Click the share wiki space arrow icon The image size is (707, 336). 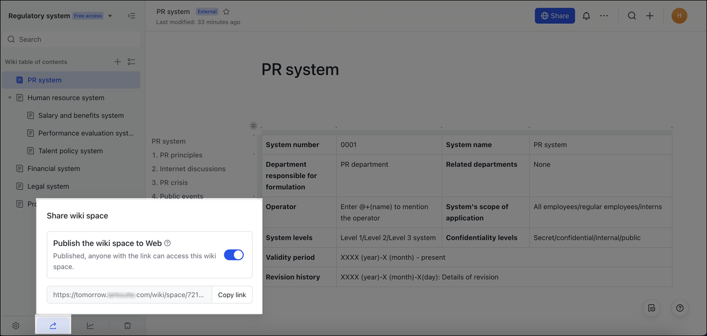53,326
